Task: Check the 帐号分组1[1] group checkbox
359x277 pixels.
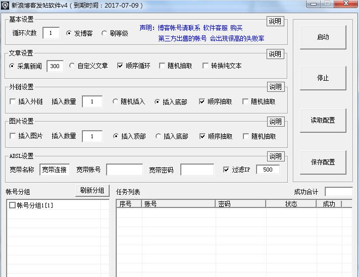Action: click(x=12, y=205)
